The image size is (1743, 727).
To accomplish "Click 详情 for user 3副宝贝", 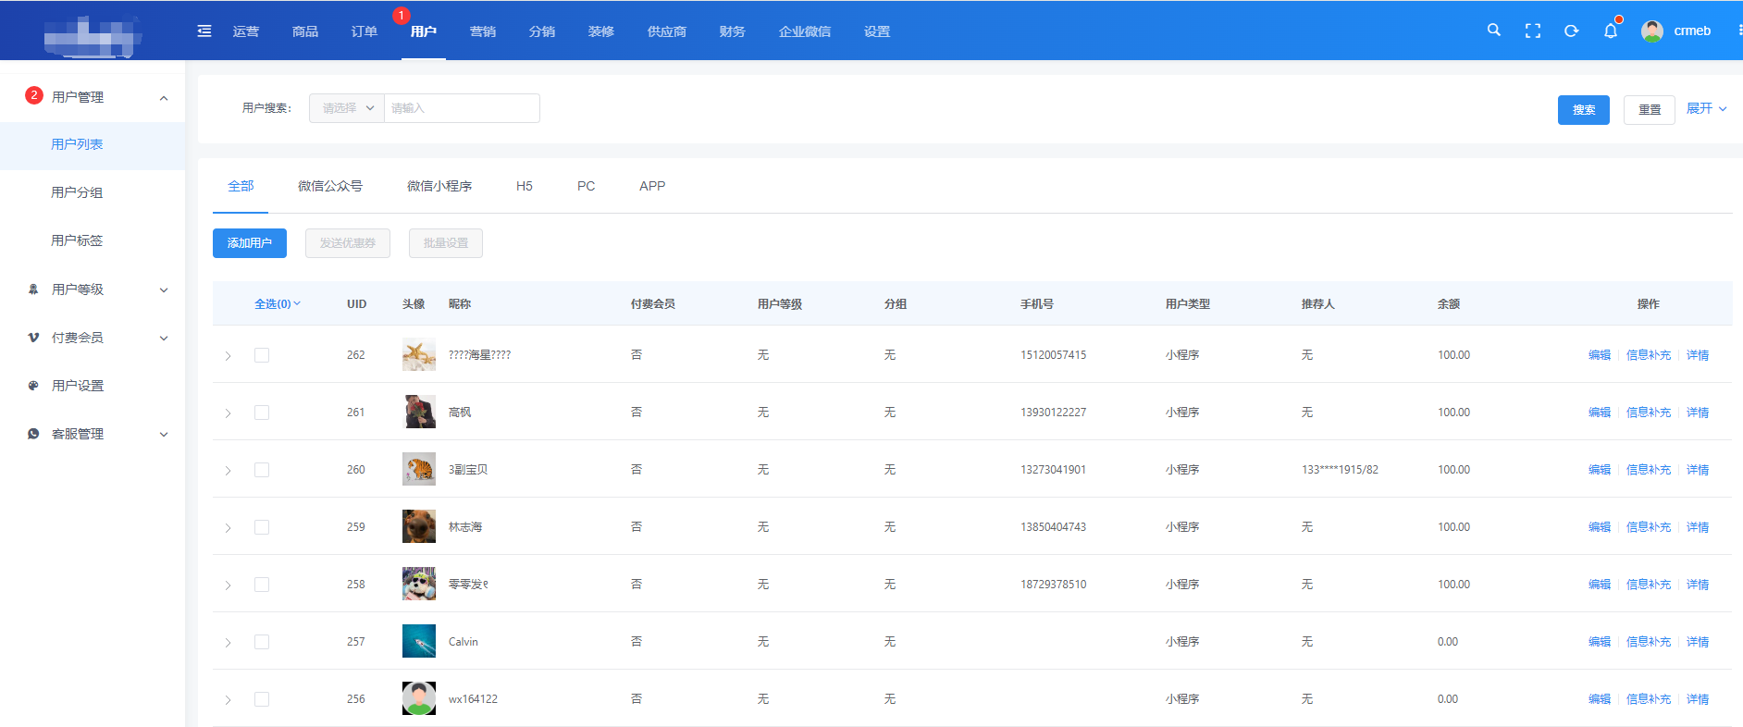I will coord(1698,470).
